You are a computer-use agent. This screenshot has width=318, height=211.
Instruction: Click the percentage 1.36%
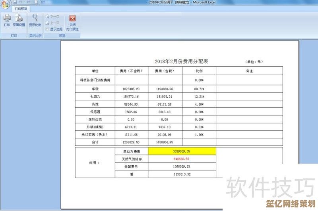[199, 135]
